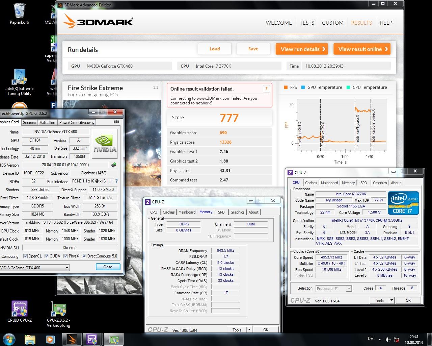This screenshot has height=346, width=432.
Task: Click OK in CPU-Z CPU window
Action: pyautogui.click(x=408, y=300)
